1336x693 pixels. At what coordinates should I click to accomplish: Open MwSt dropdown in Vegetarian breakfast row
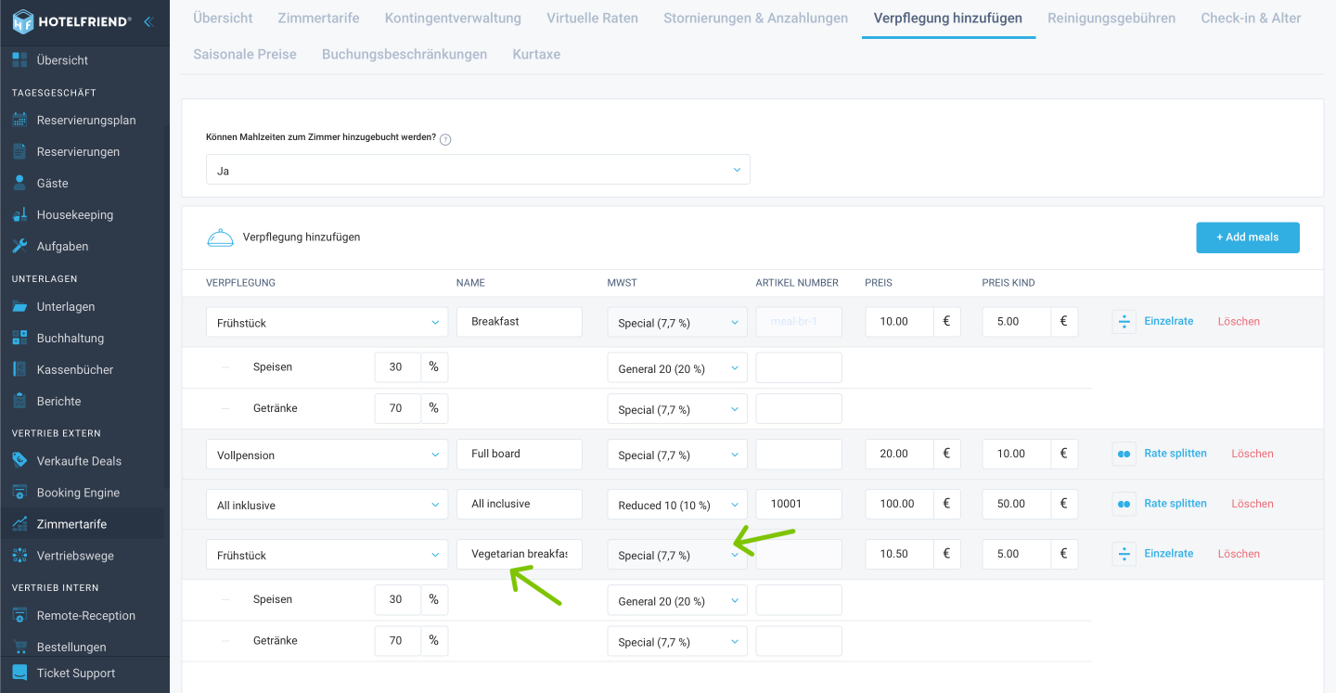coord(677,554)
